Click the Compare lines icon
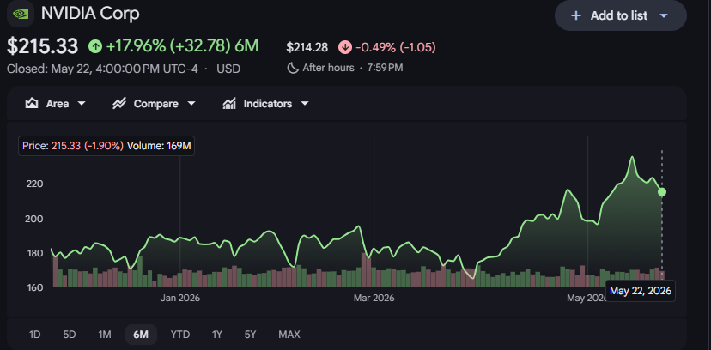 click(x=118, y=104)
